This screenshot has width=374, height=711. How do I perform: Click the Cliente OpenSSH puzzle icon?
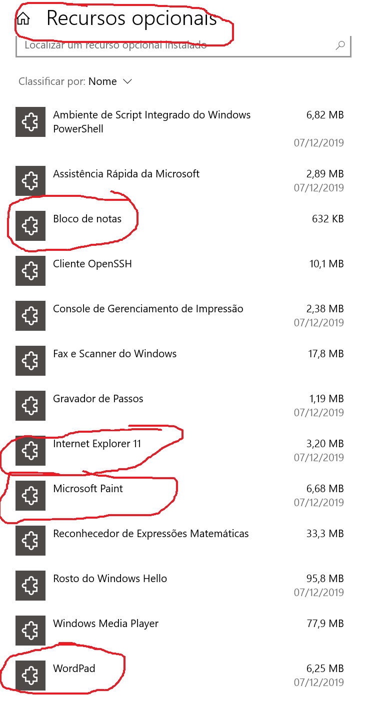[30, 271]
